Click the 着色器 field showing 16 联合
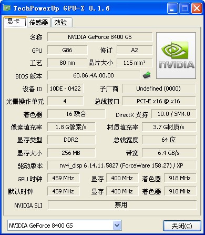Image resolution: width=205 pixels, height=235 pixels. [x=76, y=114]
